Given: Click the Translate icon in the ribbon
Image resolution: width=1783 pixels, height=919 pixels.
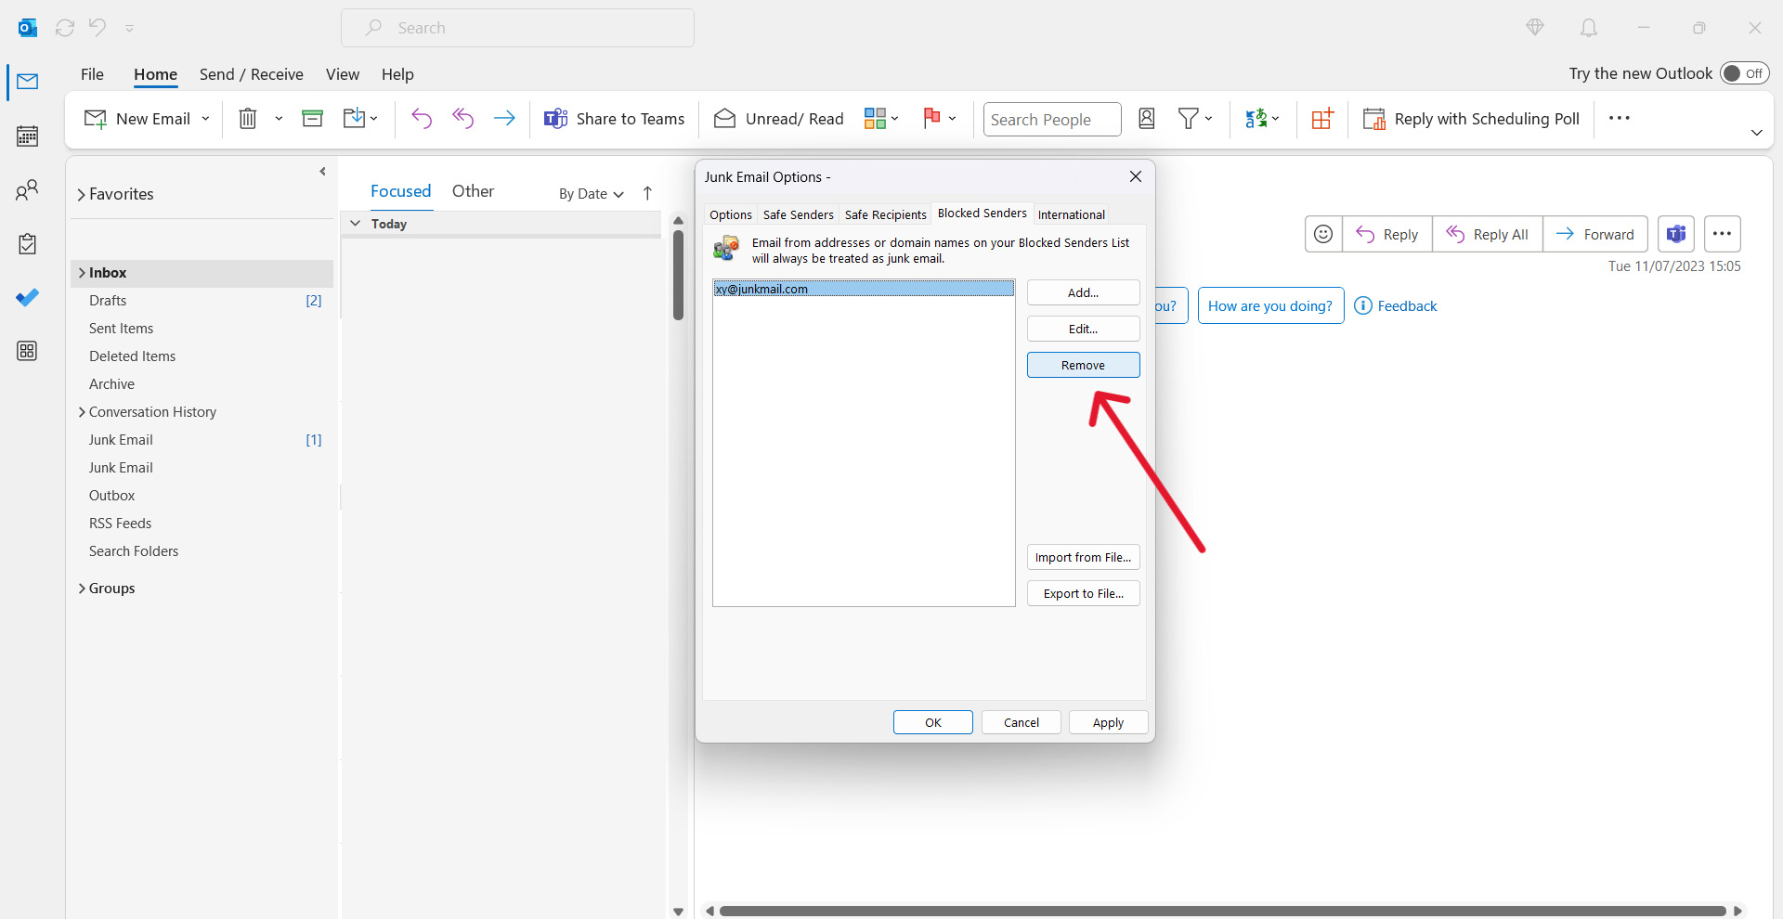Looking at the screenshot, I should [x=1258, y=119].
